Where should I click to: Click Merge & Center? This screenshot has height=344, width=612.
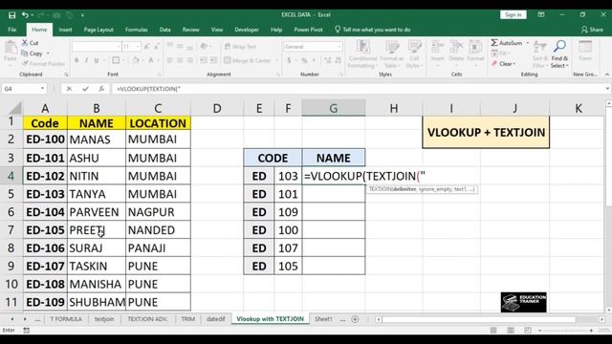248,60
